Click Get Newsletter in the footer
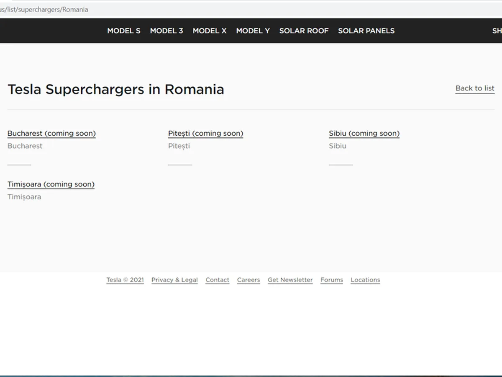 coord(290,280)
